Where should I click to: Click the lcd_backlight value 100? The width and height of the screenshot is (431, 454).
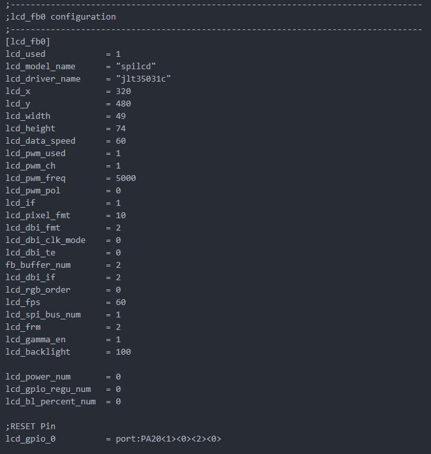(123, 352)
